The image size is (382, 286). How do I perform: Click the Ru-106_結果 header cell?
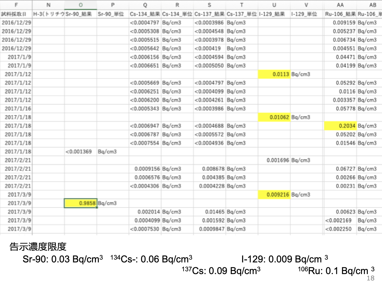(340, 14)
